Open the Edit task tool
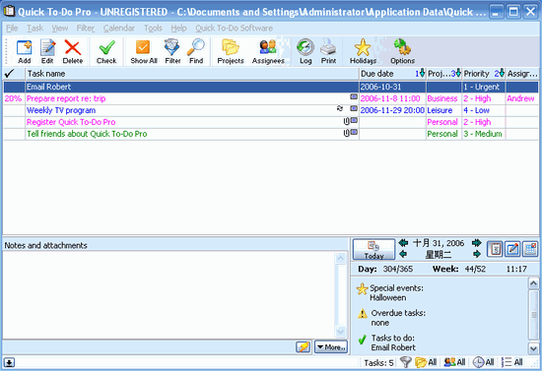542x371 pixels. [x=47, y=52]
